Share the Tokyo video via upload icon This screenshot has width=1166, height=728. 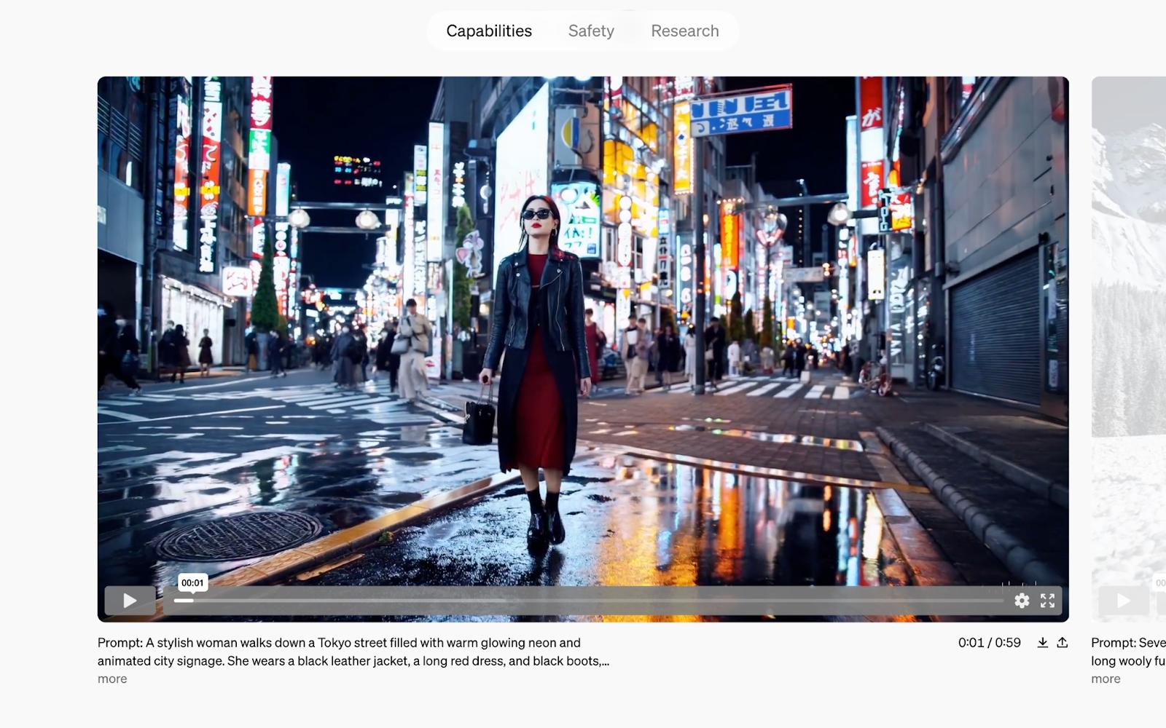1063,642
